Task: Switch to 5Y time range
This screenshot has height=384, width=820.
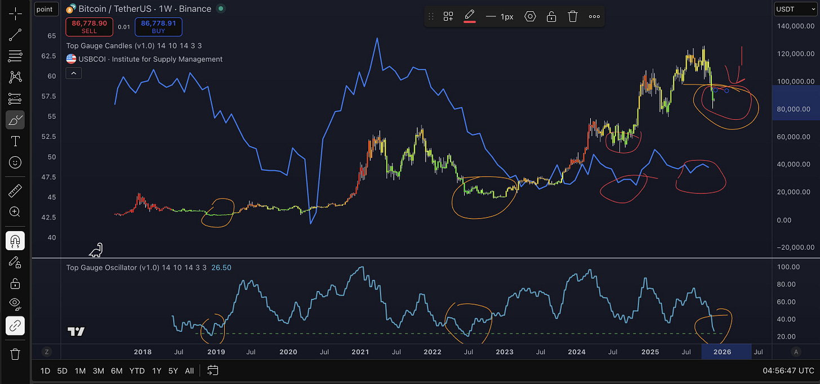Action: coord(173,371)
